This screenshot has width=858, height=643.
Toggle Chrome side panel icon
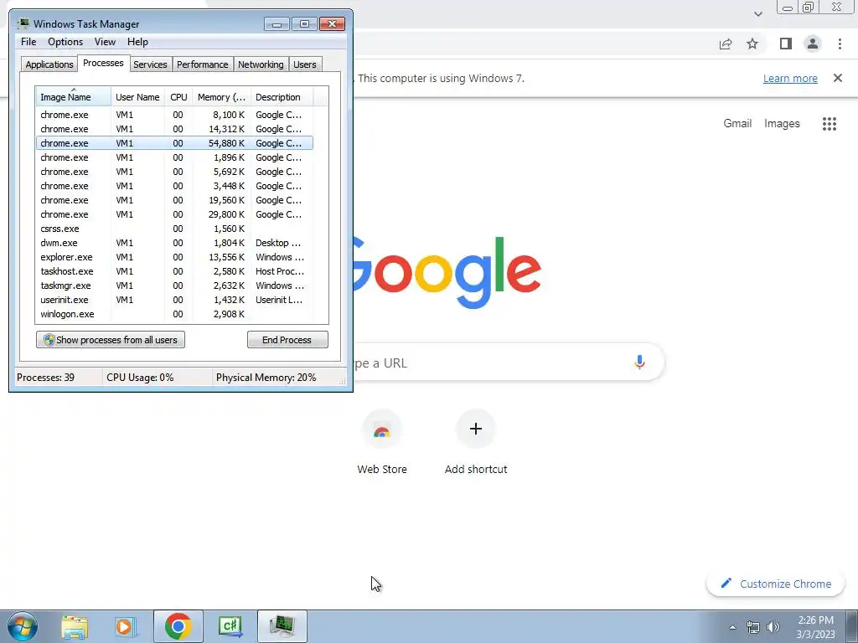pos(786,44)
